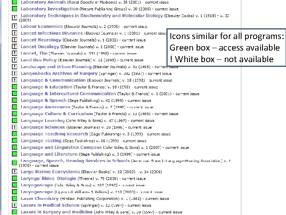286x215 pixels.
Task: Open the Large Marine Ecosystems link
Action: [50, 172]
